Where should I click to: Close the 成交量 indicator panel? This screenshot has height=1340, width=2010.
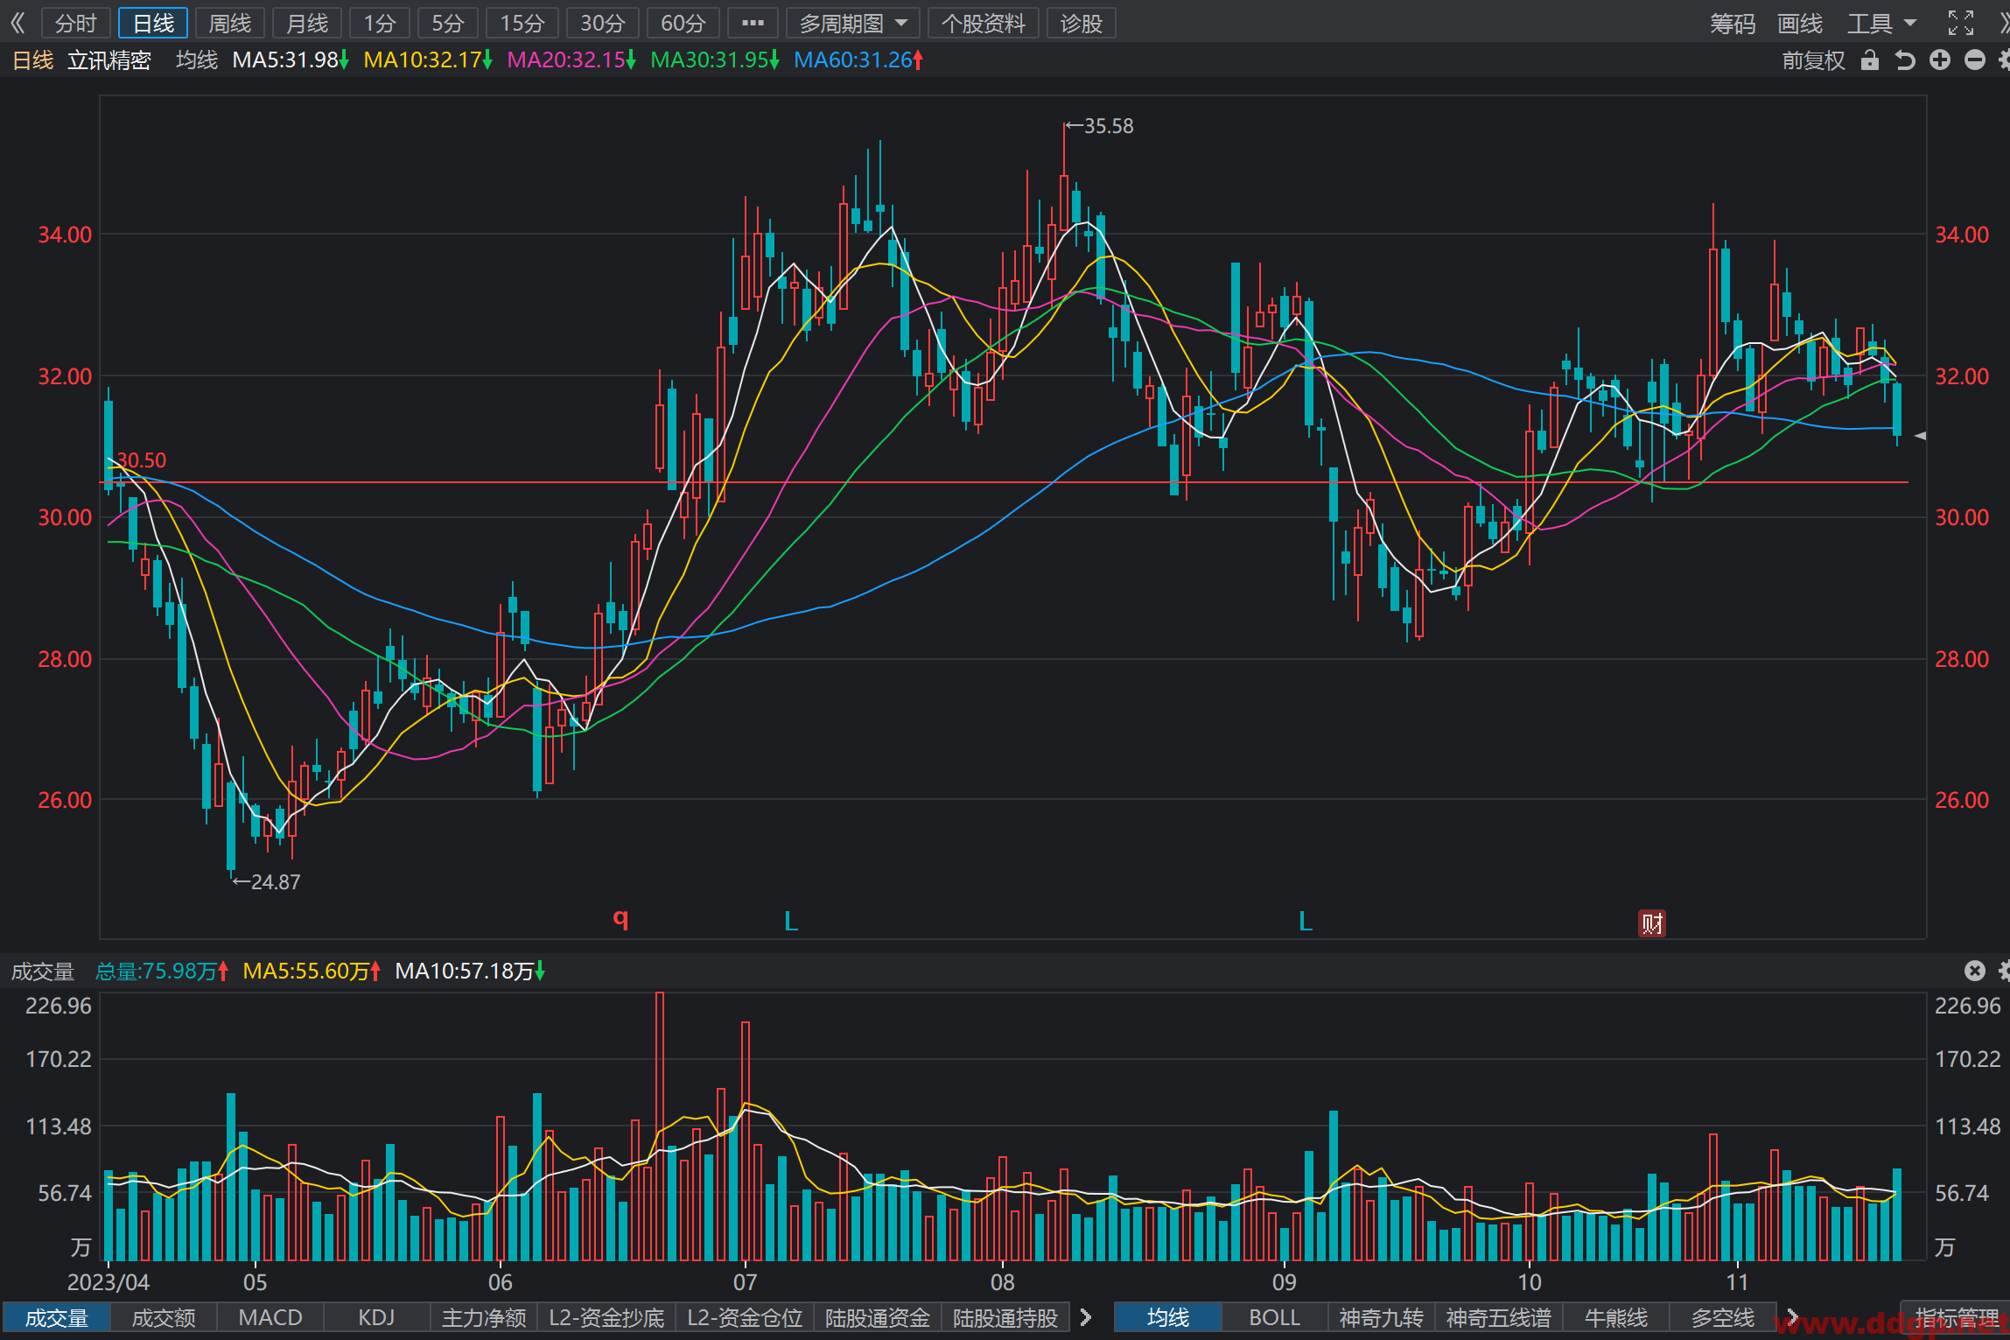click(x=1975, y=970)
